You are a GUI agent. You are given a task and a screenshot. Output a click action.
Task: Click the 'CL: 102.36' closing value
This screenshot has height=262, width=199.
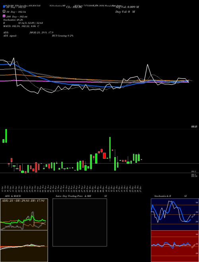point(74,7)
